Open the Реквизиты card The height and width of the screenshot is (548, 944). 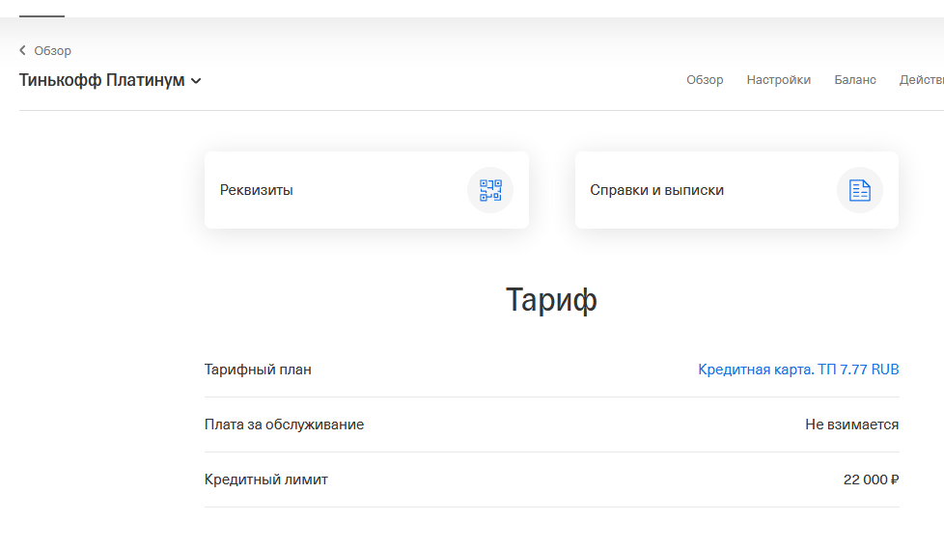[367, 190]
